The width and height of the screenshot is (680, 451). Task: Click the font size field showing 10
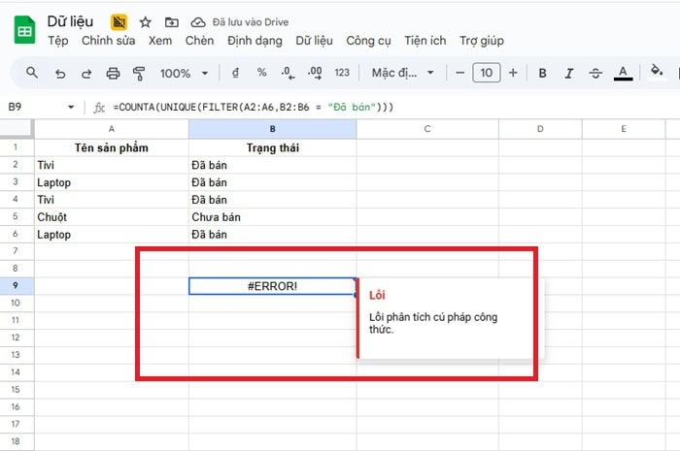486,73
